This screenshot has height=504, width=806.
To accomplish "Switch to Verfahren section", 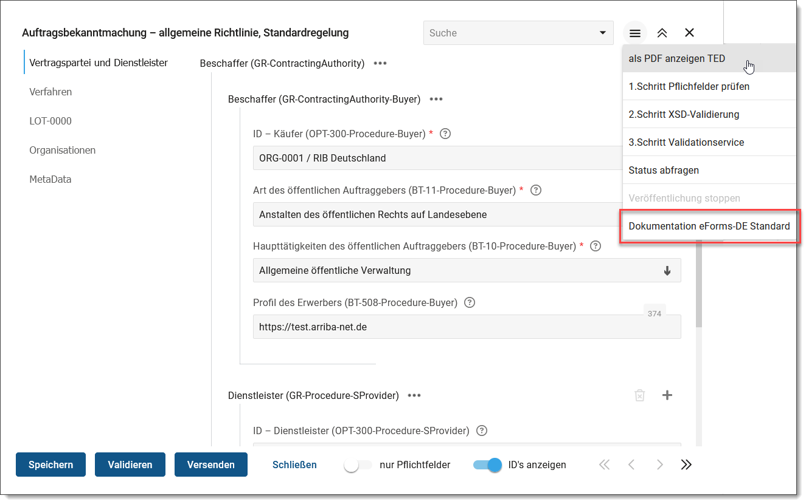I will tap(50, 92).
